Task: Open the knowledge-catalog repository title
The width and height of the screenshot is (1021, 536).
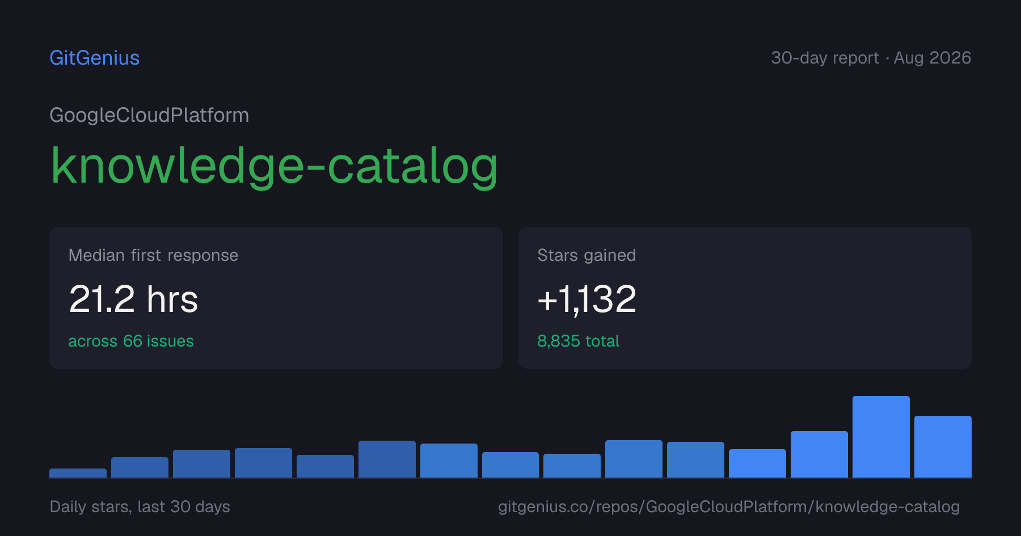Action: [x=275, y=165]
